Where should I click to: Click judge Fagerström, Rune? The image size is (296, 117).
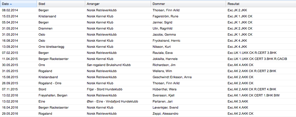tap(165, 17)
